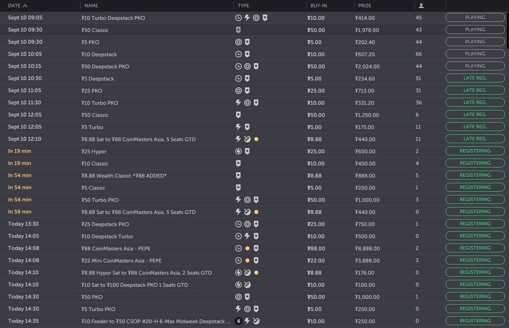Sort tournaments by the BUY-IN column header
This screenshot has width=509, height=328.
tap(319, 6)
